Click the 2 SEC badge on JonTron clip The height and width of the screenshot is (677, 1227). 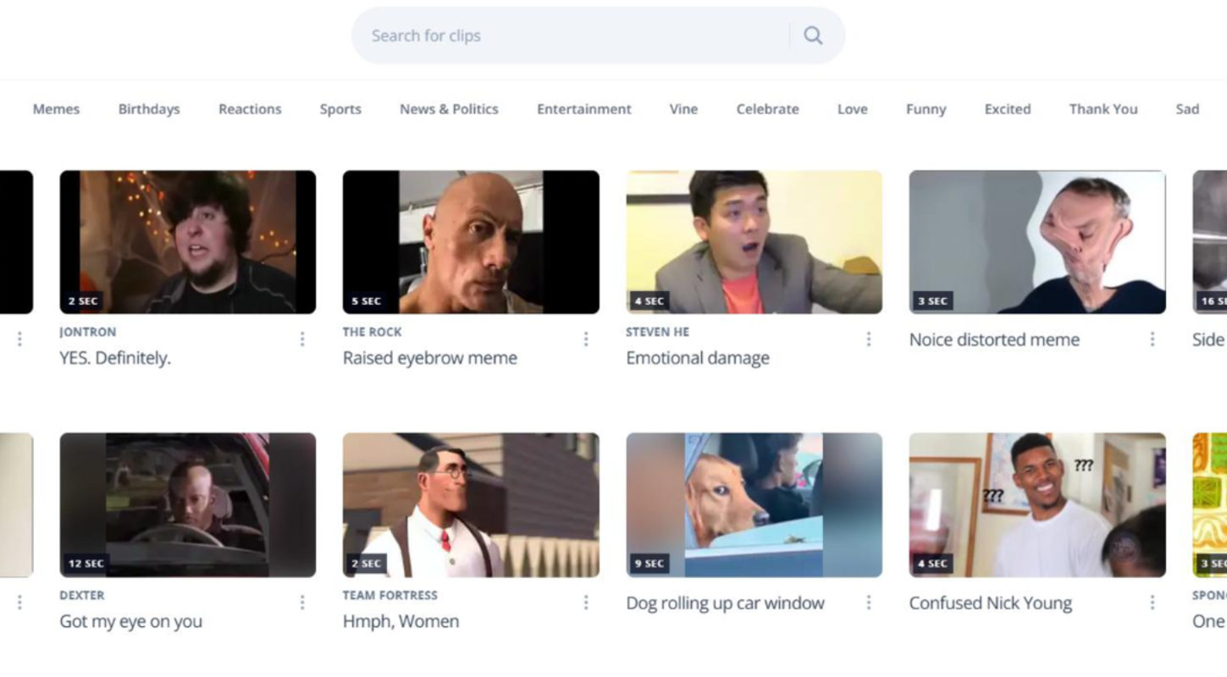(83, 300)
